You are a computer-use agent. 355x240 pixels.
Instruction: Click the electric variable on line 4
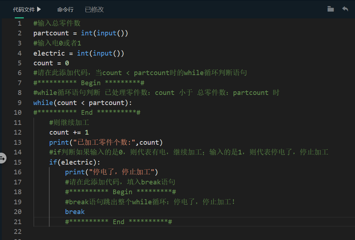(x=49, y=53)
